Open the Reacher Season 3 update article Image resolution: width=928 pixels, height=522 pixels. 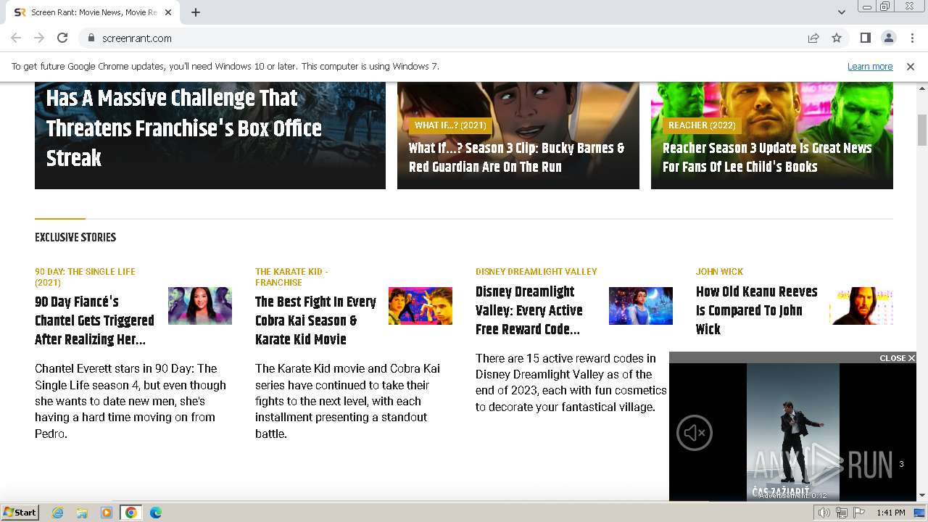coord(767,157)
